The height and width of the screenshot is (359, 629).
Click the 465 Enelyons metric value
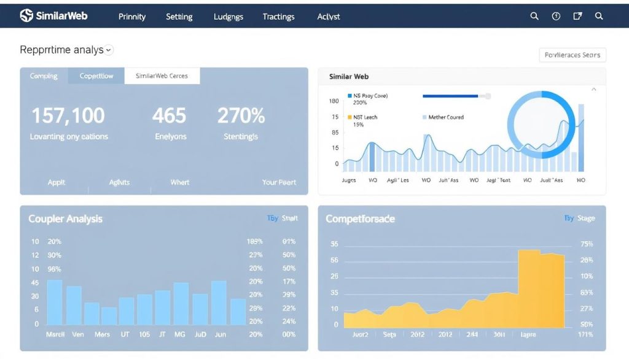pos(169,116)
